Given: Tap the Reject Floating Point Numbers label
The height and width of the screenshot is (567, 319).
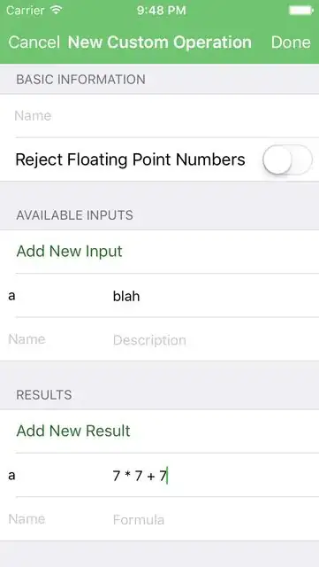Looking at the screenshot, I should pyautogui.click(x=130, y=159).
